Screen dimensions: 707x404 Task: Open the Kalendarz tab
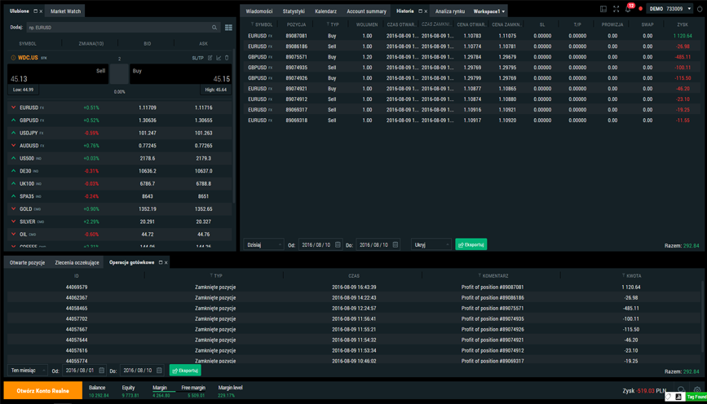325,11
